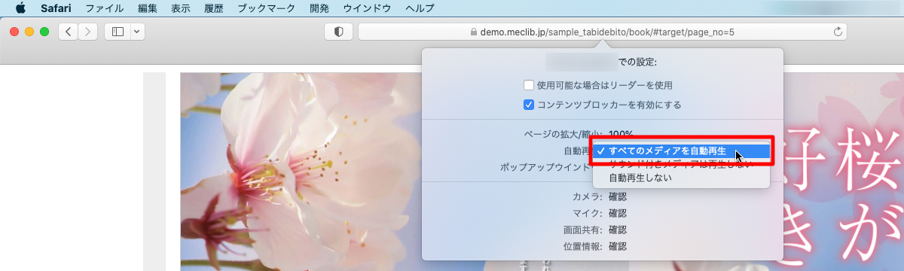This screenshot has height=271, width=904.
Task: Open the ブックマーク menu
Action: tap(267, 8)
